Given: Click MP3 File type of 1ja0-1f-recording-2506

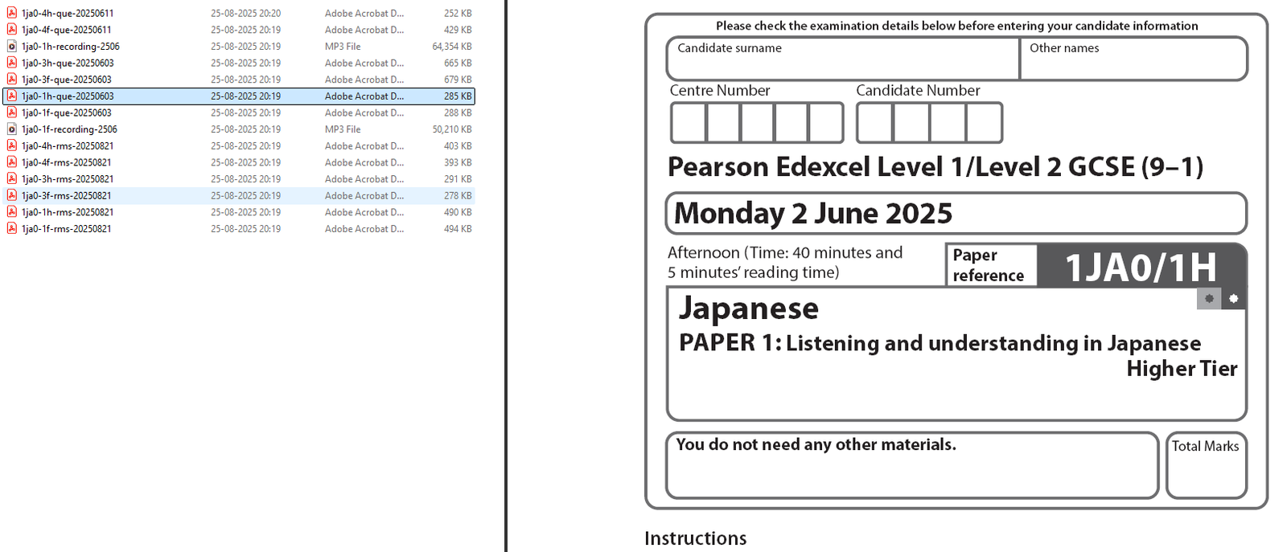Looking at the screenshot, I should (343, 129).
